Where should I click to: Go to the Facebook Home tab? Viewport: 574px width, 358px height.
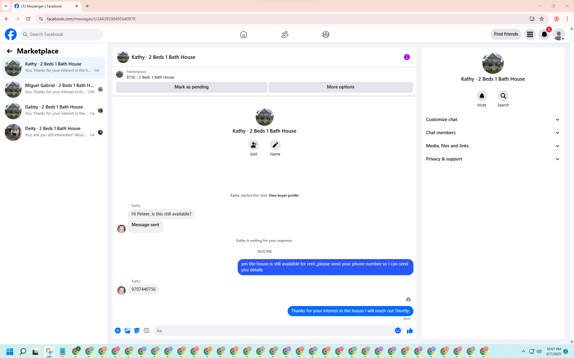[x=244, y=34]
